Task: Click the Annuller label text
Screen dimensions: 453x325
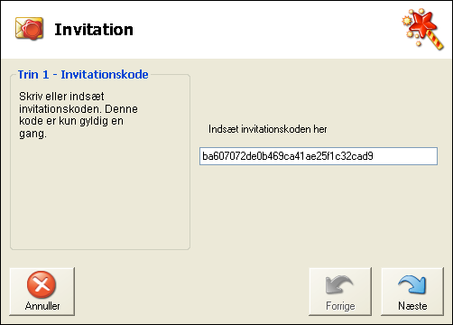Action: [42, 306]
